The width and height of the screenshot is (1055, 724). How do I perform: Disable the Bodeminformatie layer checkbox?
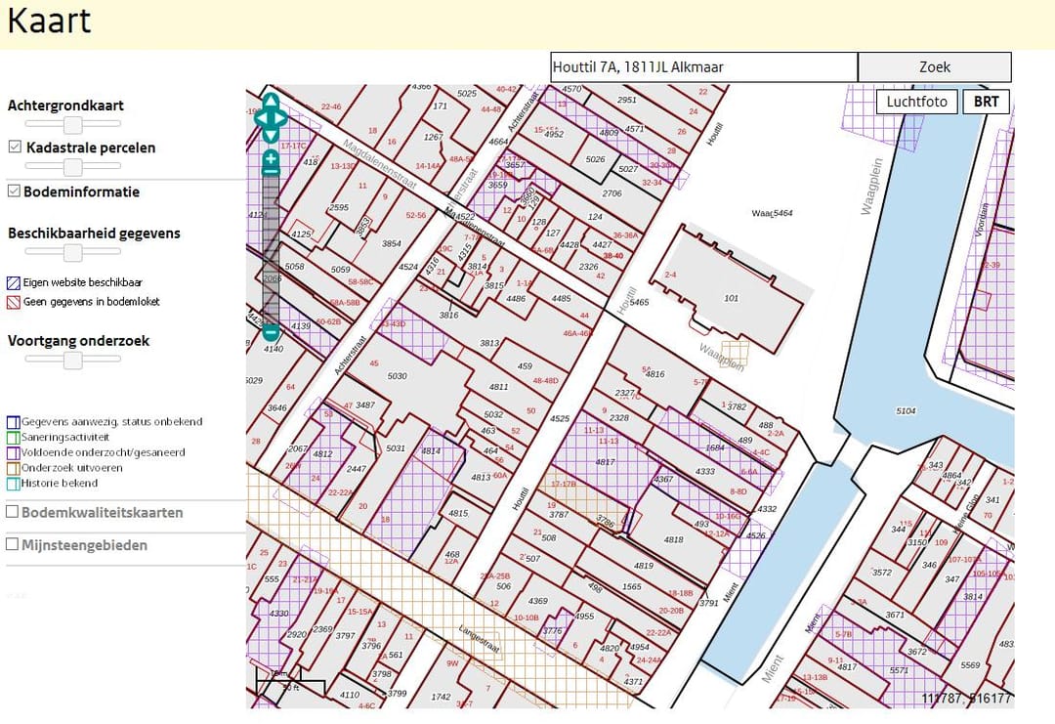pyautogui.click(x=14, y=192)
